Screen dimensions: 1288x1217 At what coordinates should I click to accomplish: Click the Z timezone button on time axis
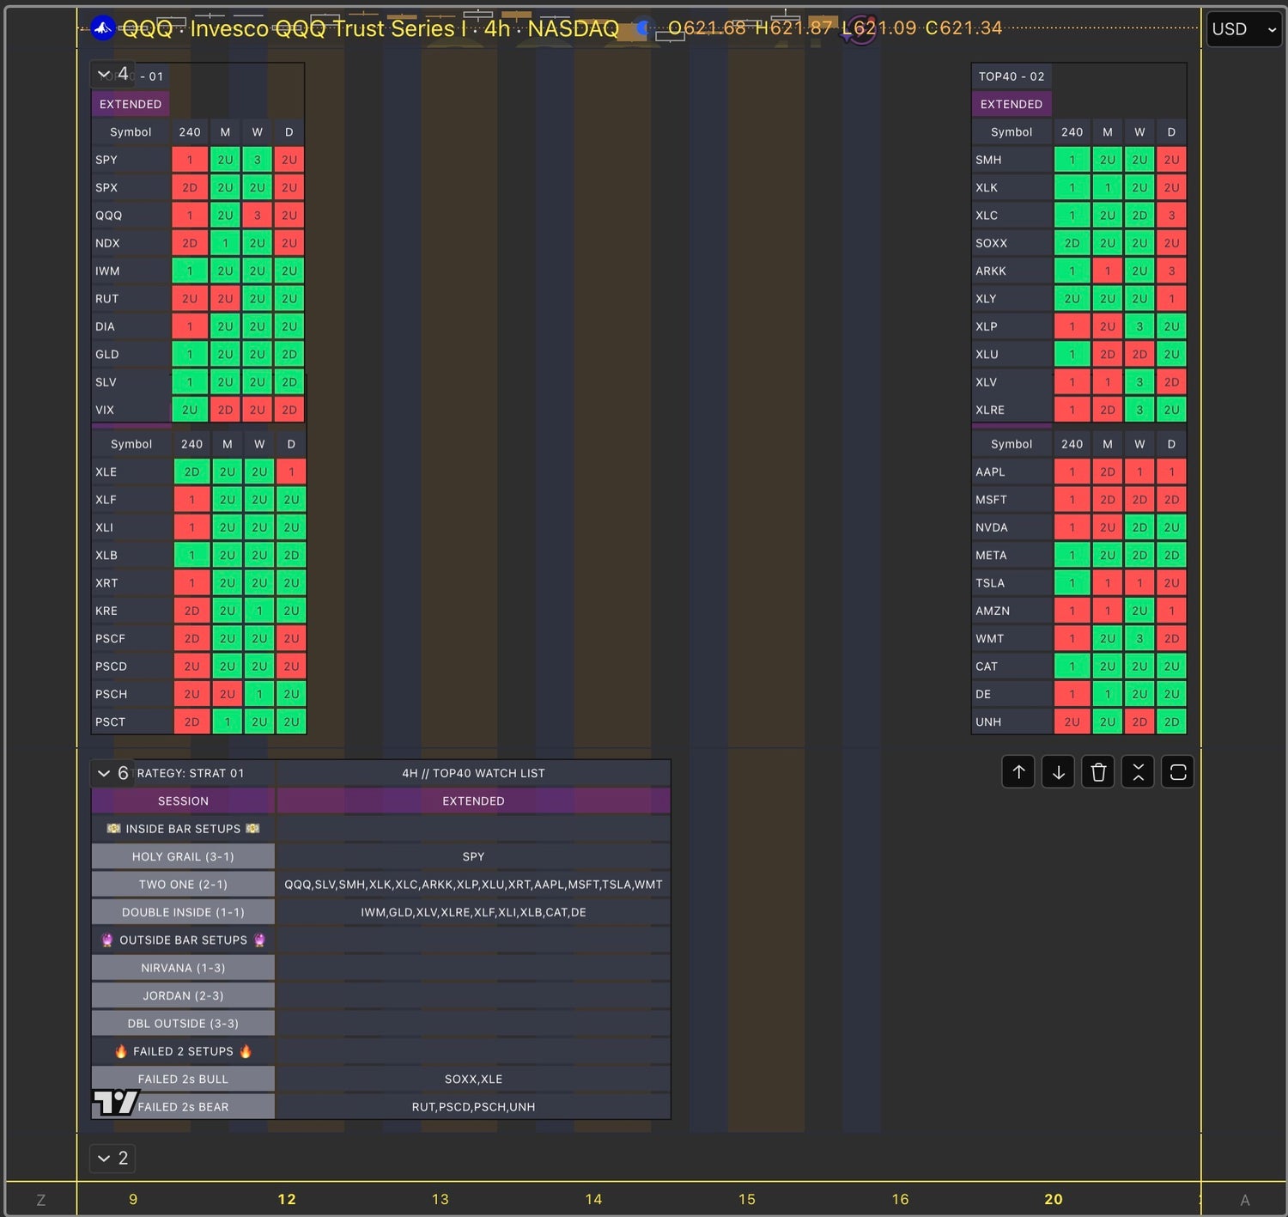coord(40,1200)
